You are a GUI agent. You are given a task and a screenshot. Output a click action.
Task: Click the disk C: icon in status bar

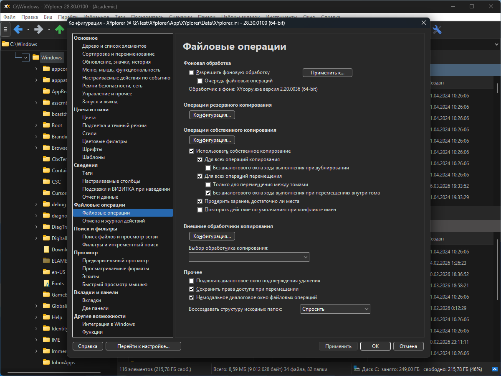356,369
